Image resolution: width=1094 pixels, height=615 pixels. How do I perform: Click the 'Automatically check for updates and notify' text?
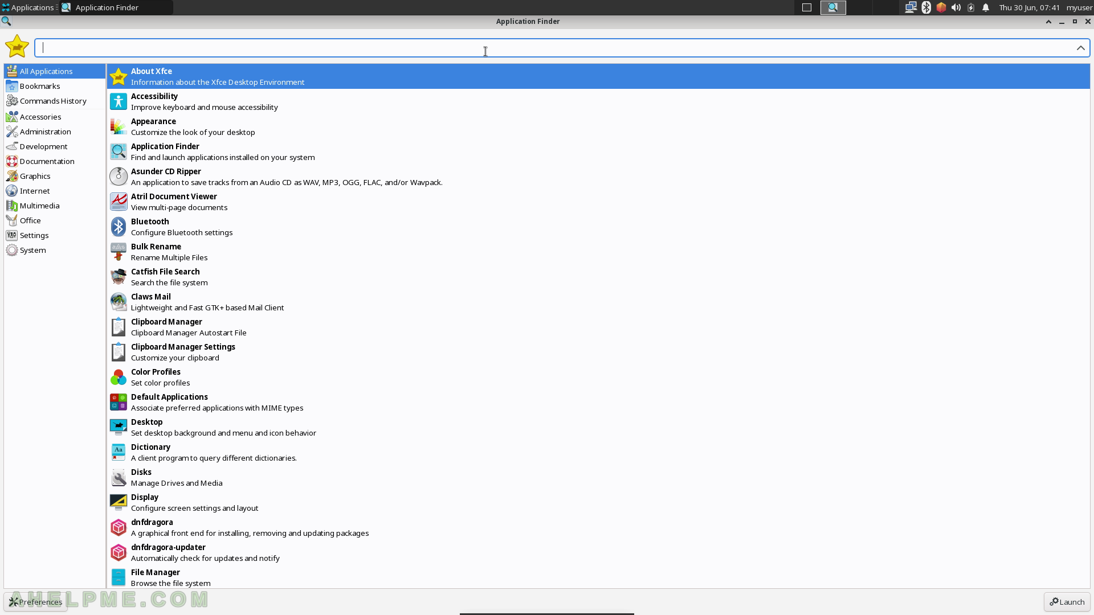tap(205, 559)
